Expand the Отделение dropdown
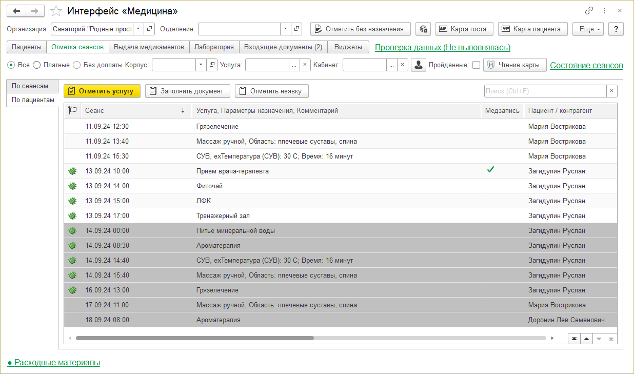634x374 pixels. pos(286,29)
